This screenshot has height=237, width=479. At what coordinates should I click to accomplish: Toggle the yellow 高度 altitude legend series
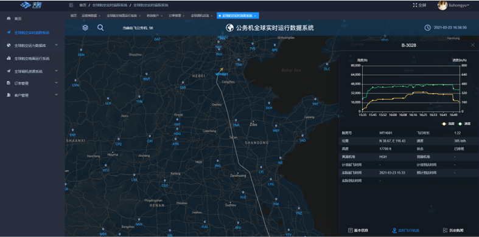tap(449, 123)
